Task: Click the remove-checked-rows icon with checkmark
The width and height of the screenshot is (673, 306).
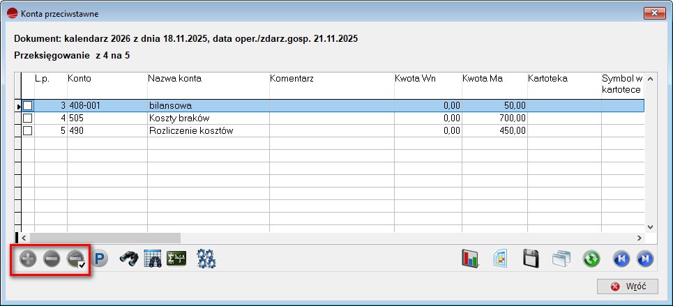Action: coord(75,259)
